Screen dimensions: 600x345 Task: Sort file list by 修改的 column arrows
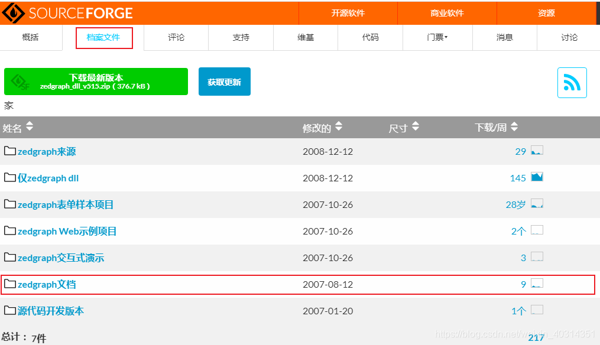339,126
